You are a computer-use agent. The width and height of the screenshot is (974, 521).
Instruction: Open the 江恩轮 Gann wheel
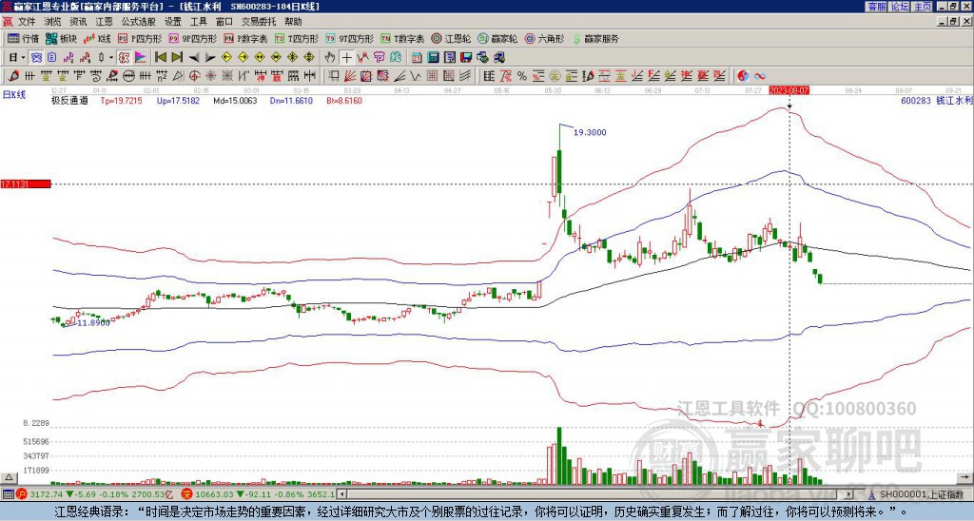tap(452, 38)
